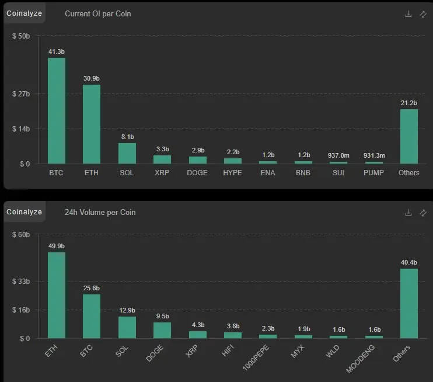Image resolution: width=433 pixels, height=382 pixels.
Task: Select the ETH volume bar 49.9b
Action: click(57, 295)
